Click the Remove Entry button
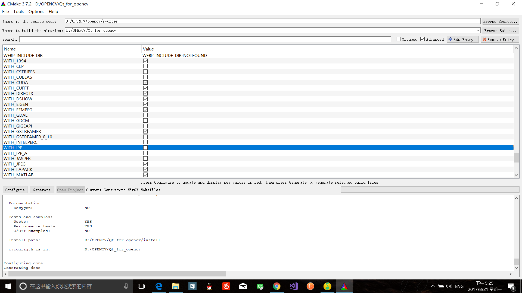 [x=500, y=40]
